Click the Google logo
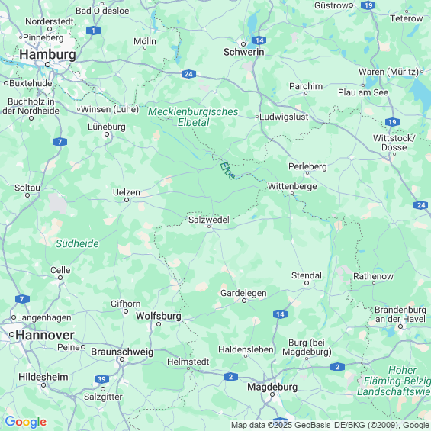431x431 pixels. (26, 422)
